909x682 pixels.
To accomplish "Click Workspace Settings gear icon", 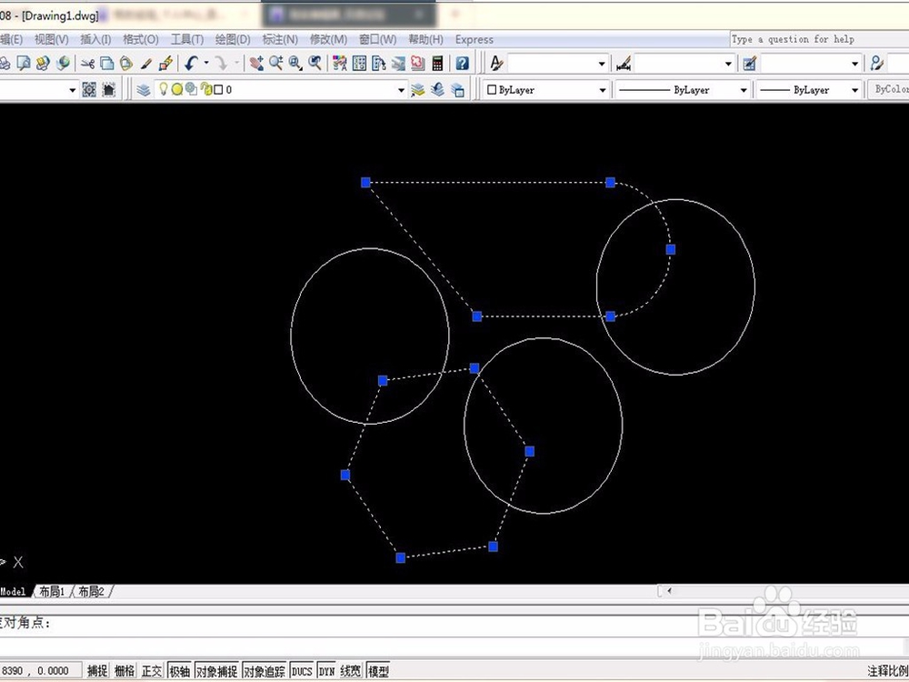I will click(x=89, y=90).
